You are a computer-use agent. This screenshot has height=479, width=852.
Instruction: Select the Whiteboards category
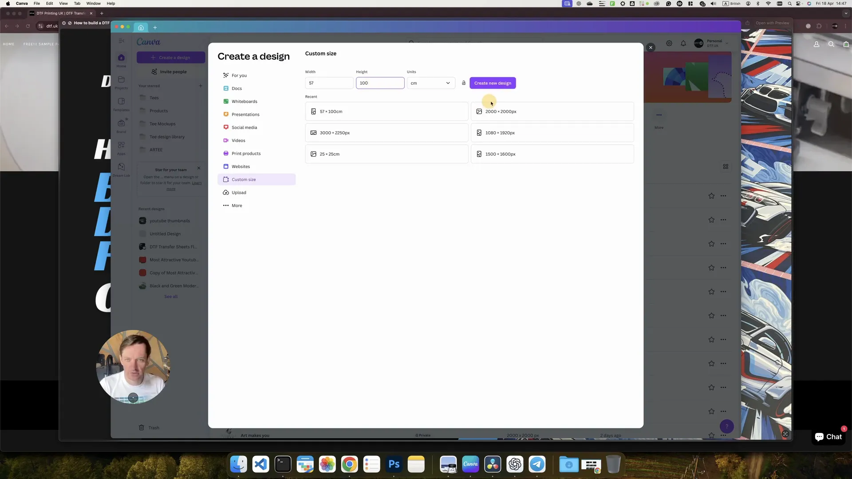256,102
